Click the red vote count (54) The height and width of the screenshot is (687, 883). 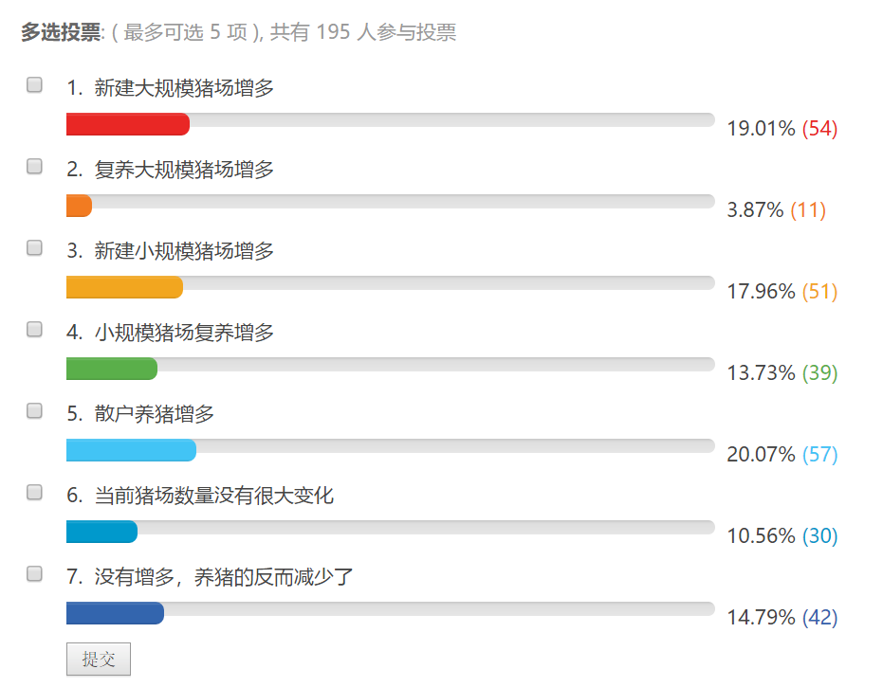(820, 129)
